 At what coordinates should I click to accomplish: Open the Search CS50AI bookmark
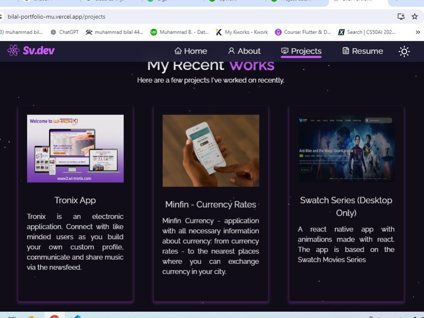(367, 32)
